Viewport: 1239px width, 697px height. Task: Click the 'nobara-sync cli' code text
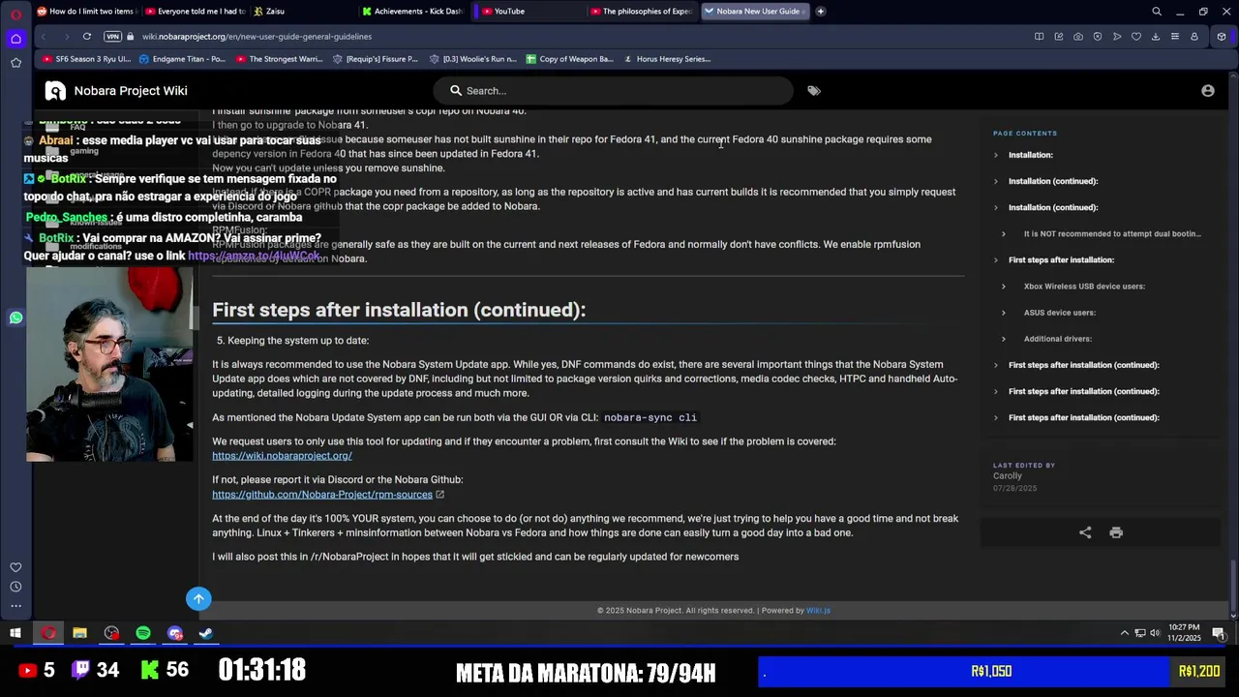(650, 417)
